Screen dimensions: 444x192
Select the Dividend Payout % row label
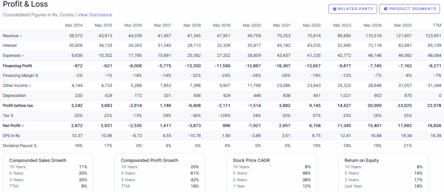click(20, 146)
